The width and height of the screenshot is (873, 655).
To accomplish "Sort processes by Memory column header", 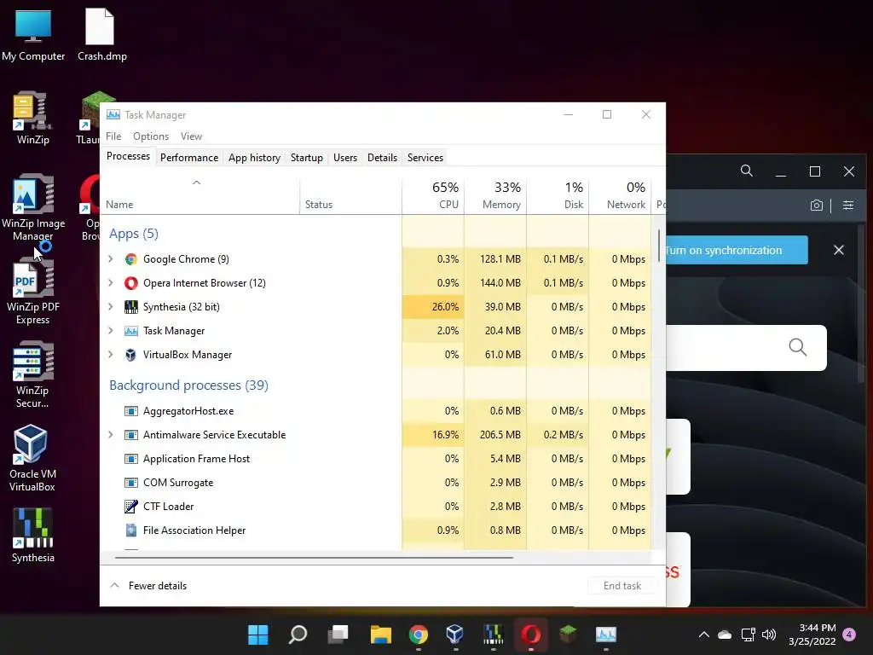I will point(495,195).
